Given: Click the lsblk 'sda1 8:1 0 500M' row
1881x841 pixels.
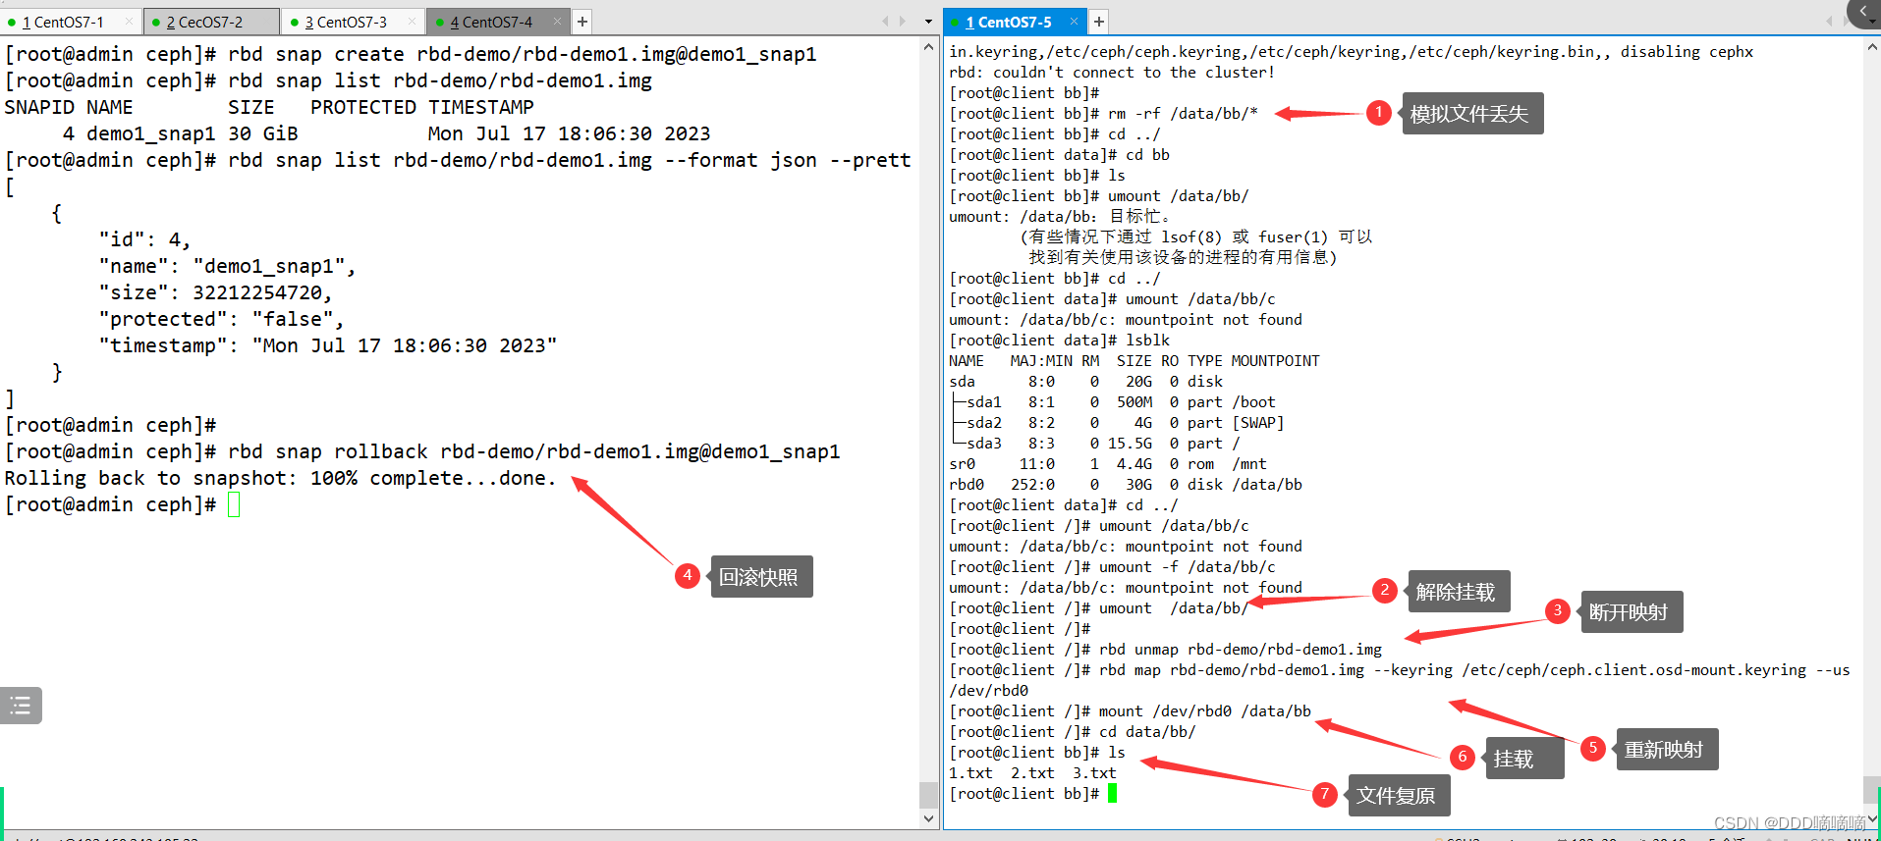Looking at the screenshot, I should pyautogui.click(x=1114, y=401).
